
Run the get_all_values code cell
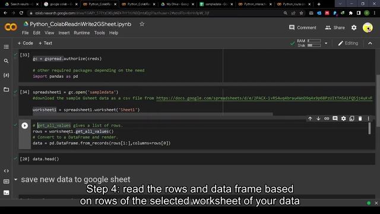24,125
